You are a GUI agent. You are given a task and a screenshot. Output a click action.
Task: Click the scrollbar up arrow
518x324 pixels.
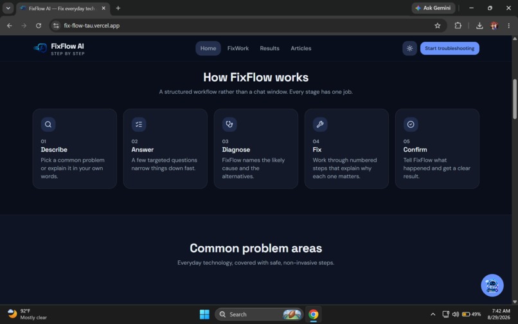click(514, 39)
